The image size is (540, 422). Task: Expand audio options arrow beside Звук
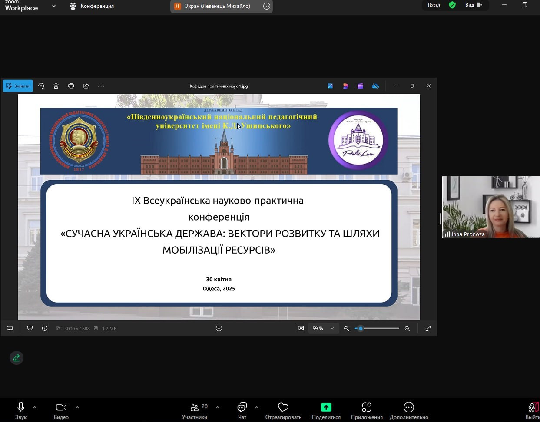[x=35, y=407]
